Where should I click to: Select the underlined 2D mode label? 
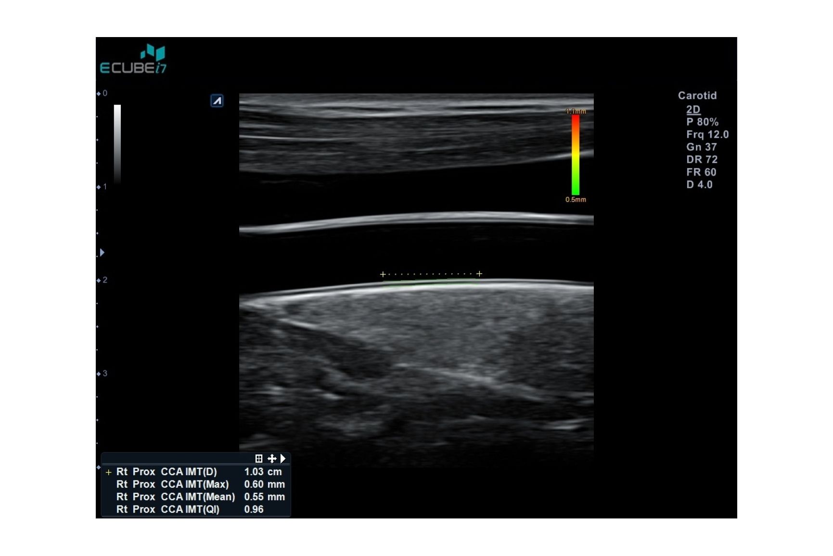click(693, 109)
